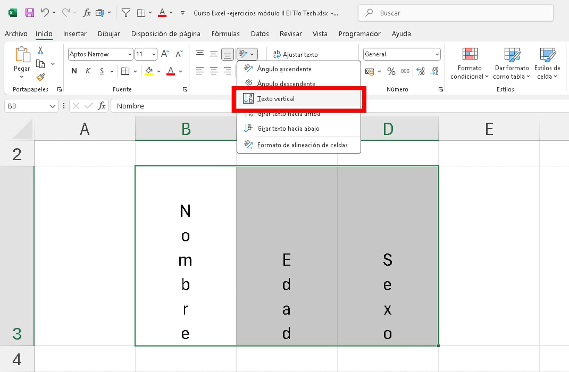Click the thousands separator style icon
The image size is (569, 372).
click(405, 71)
